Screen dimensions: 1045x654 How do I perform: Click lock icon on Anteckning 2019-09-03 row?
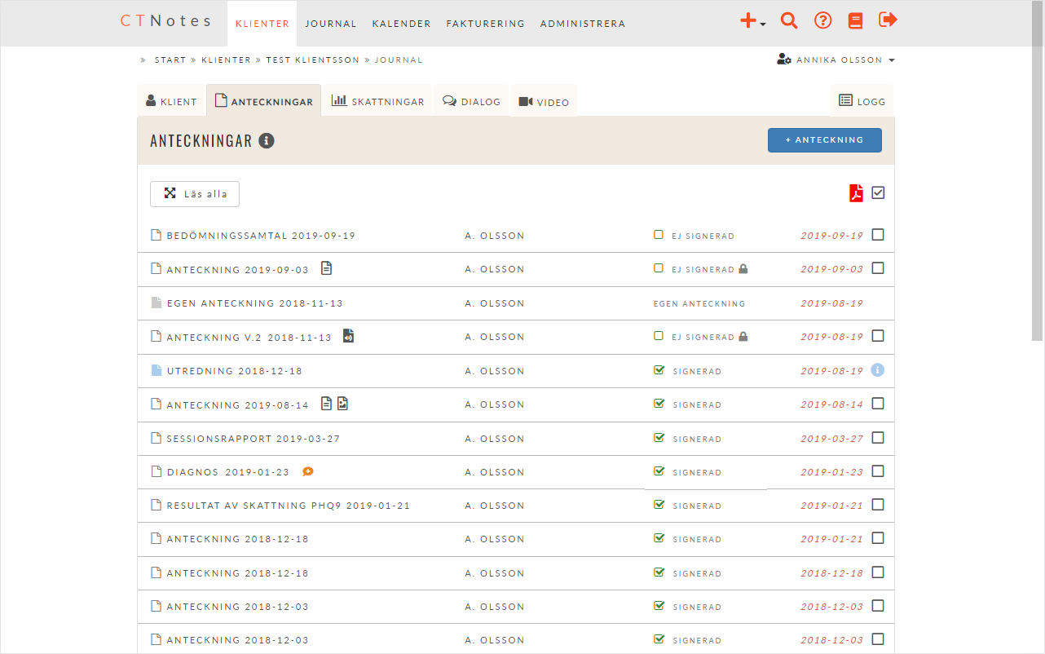(743, 268)
